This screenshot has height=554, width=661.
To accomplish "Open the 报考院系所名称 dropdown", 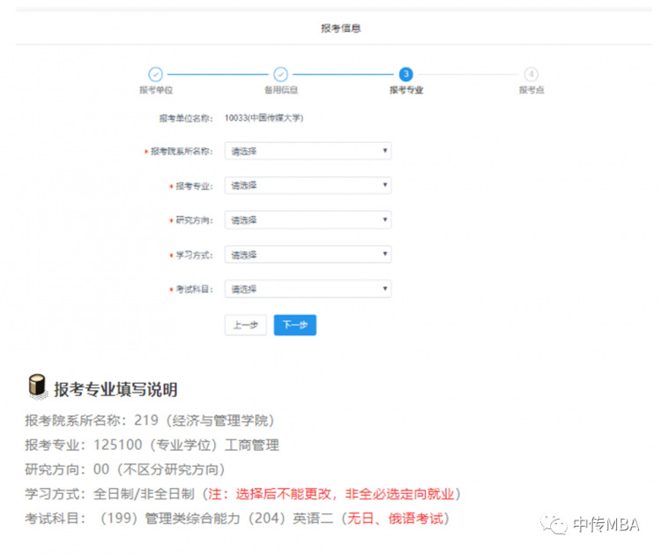I will [x=308, y=151].
